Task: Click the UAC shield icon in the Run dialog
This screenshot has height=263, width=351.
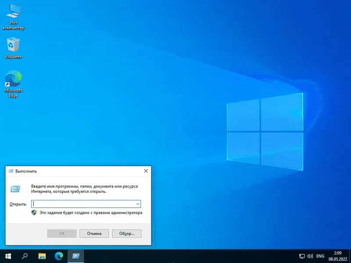Action: pos(34,212)
